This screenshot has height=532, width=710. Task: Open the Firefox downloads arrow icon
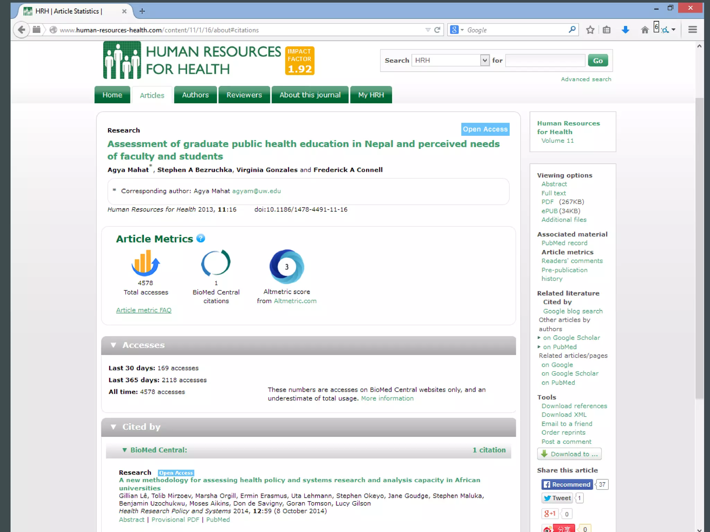[625, 30]
